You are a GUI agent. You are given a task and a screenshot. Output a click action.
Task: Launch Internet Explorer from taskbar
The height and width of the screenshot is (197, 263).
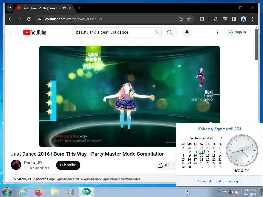pos(23,192)
